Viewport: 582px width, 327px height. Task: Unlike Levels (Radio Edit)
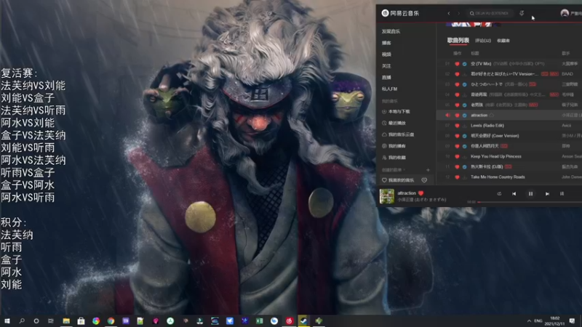tap(457, 126)
